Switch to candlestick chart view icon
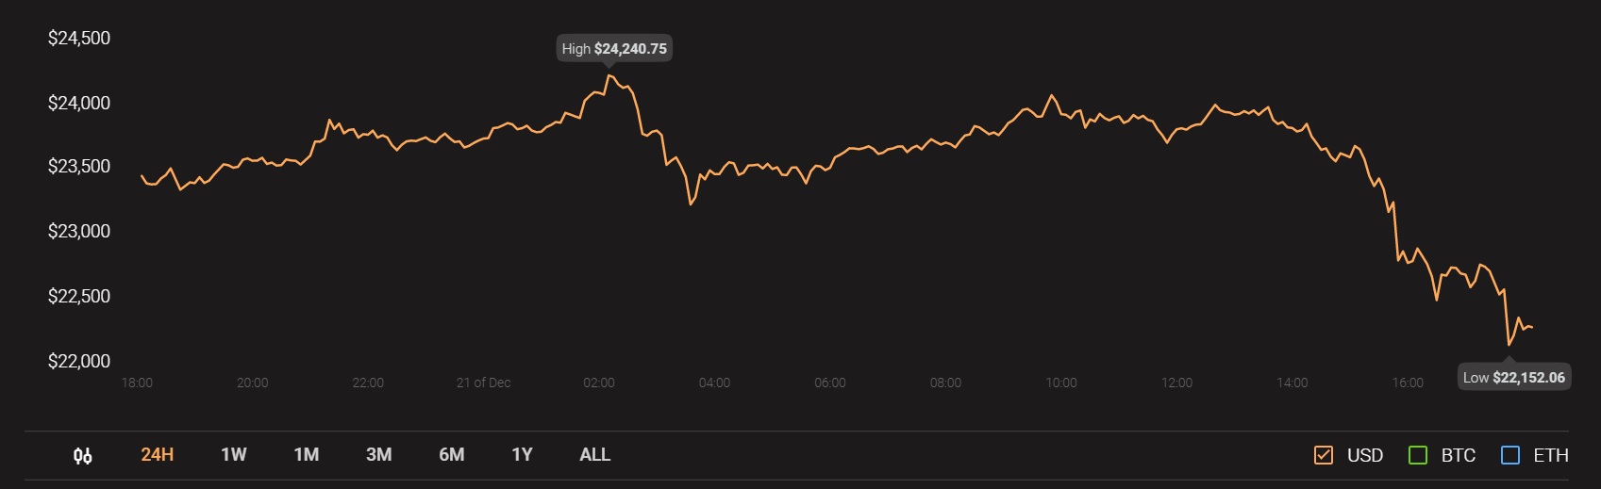Screen dimensions: 1601x489 (x=83, y=456)
